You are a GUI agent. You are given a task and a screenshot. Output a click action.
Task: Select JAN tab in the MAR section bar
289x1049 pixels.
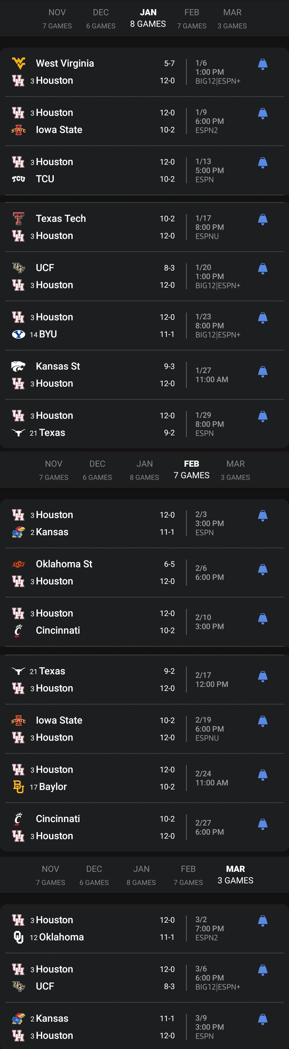tap(141, 875)
